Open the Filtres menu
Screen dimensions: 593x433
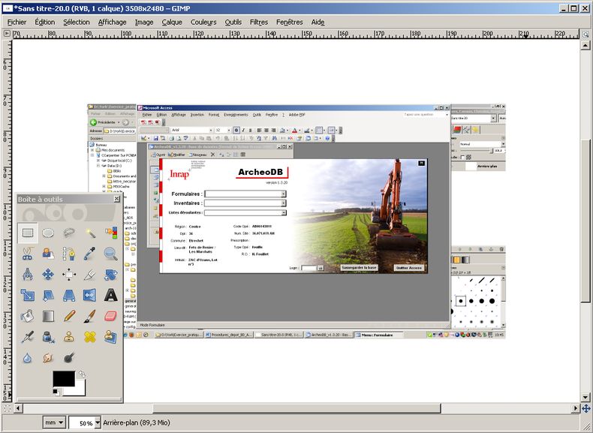pos(259,22)
